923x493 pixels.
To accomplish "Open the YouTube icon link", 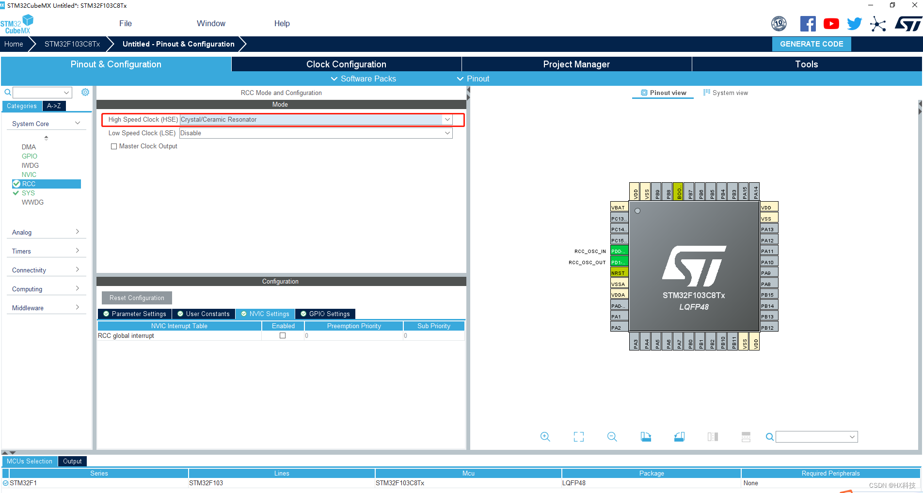I will 831,24.
